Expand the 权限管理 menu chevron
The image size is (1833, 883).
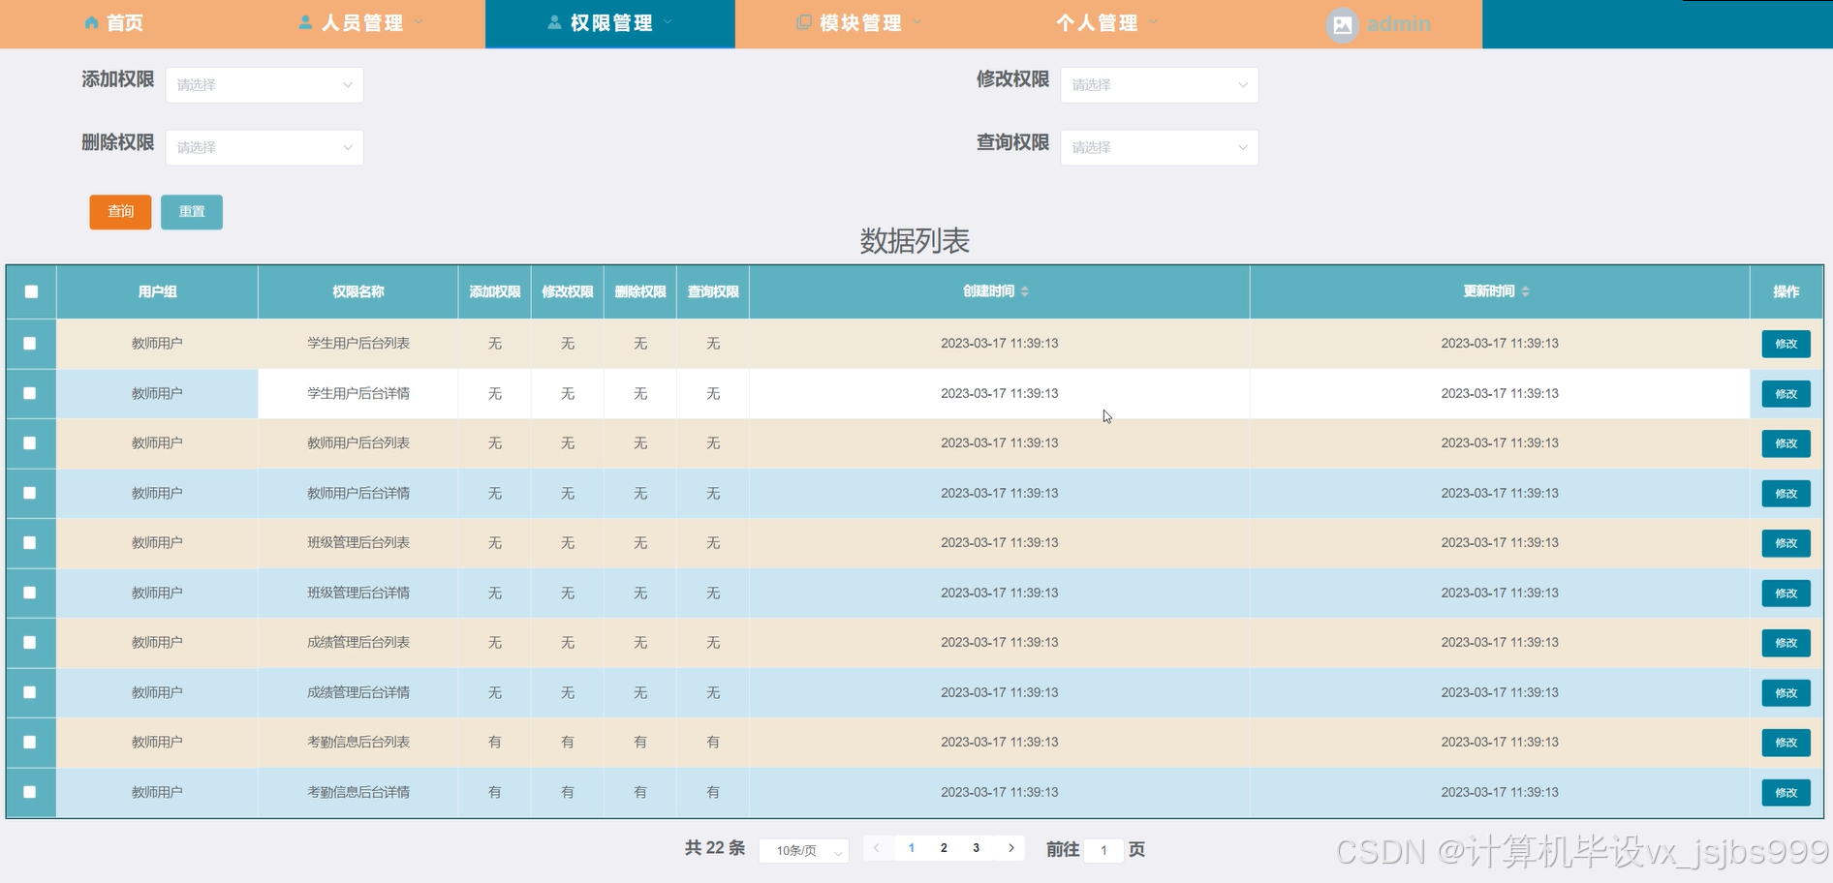(668, 22)
